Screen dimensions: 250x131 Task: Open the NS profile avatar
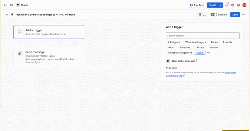coord(244,5)
